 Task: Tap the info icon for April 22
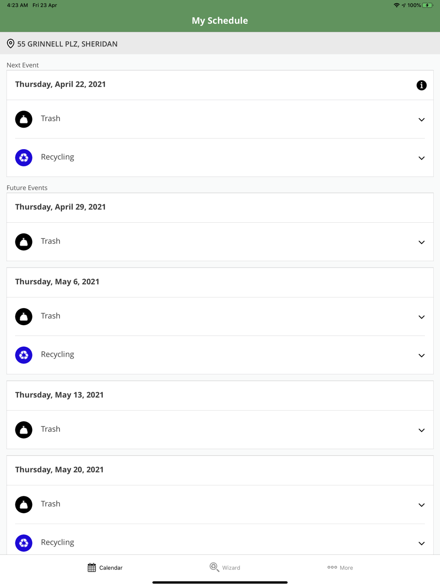(x=421, y=85)
